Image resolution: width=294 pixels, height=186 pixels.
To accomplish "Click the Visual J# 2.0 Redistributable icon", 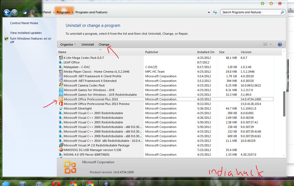I will pyautogui.click(x=61, y=145).
